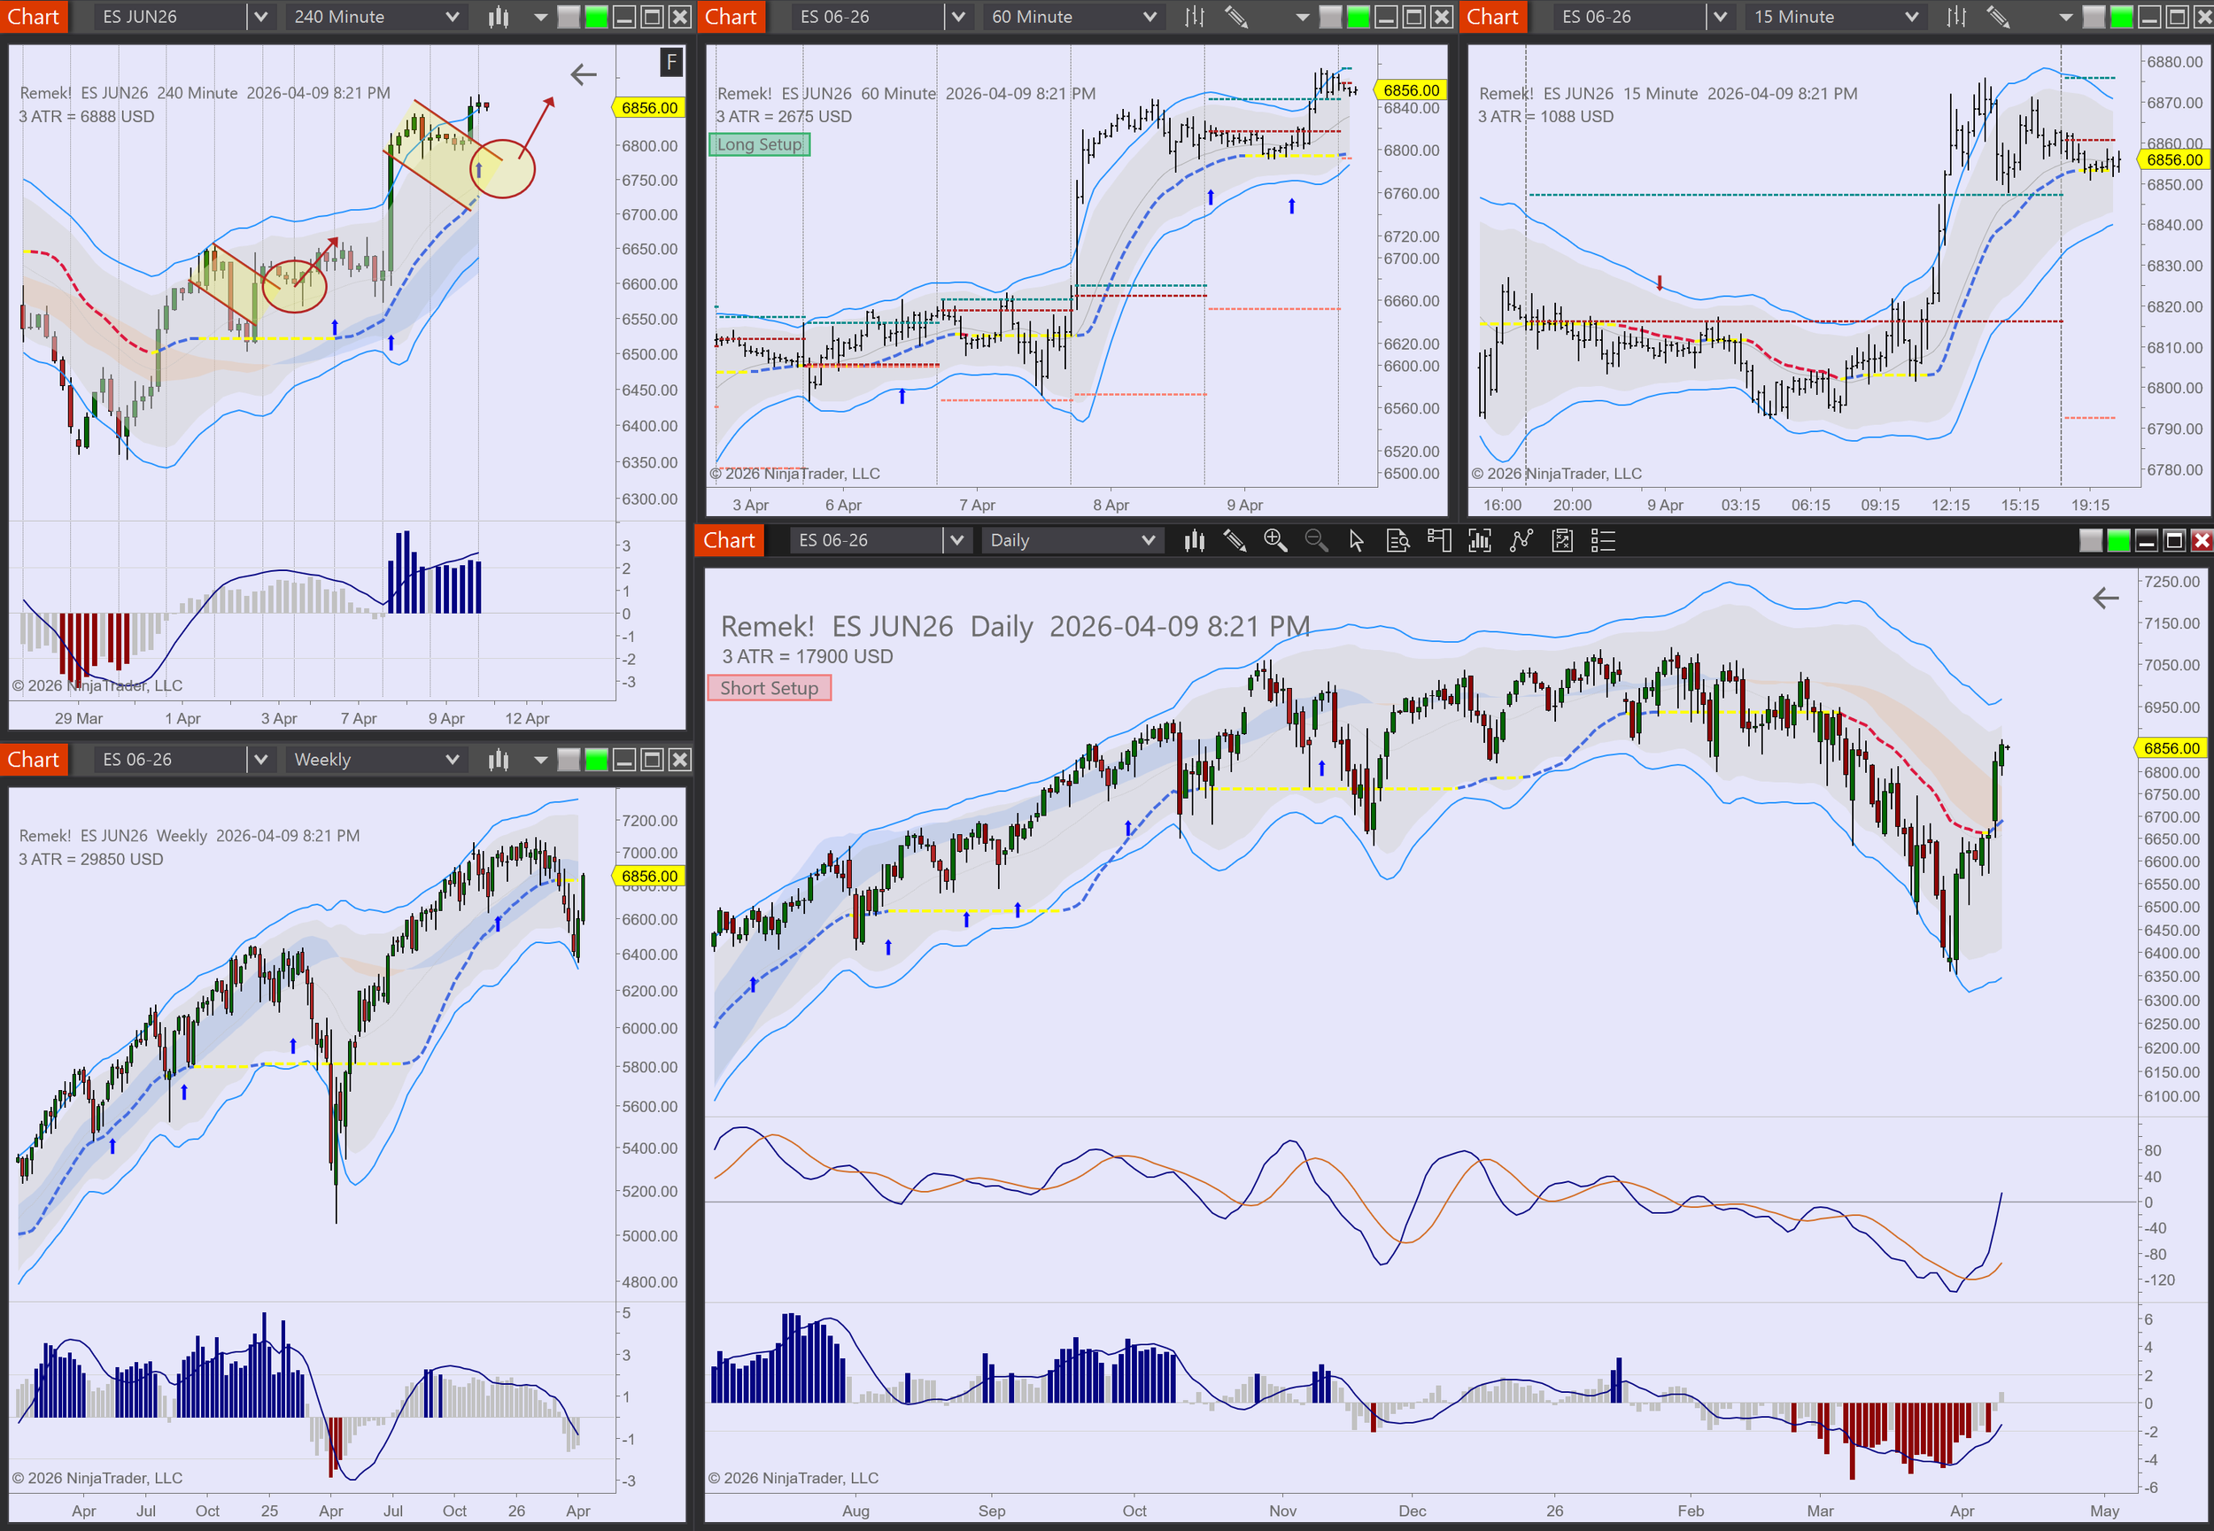The image size is (2214, 1531).
Task: Open the bar style icon on 240 Minute chart
Action: pos(498,16)
